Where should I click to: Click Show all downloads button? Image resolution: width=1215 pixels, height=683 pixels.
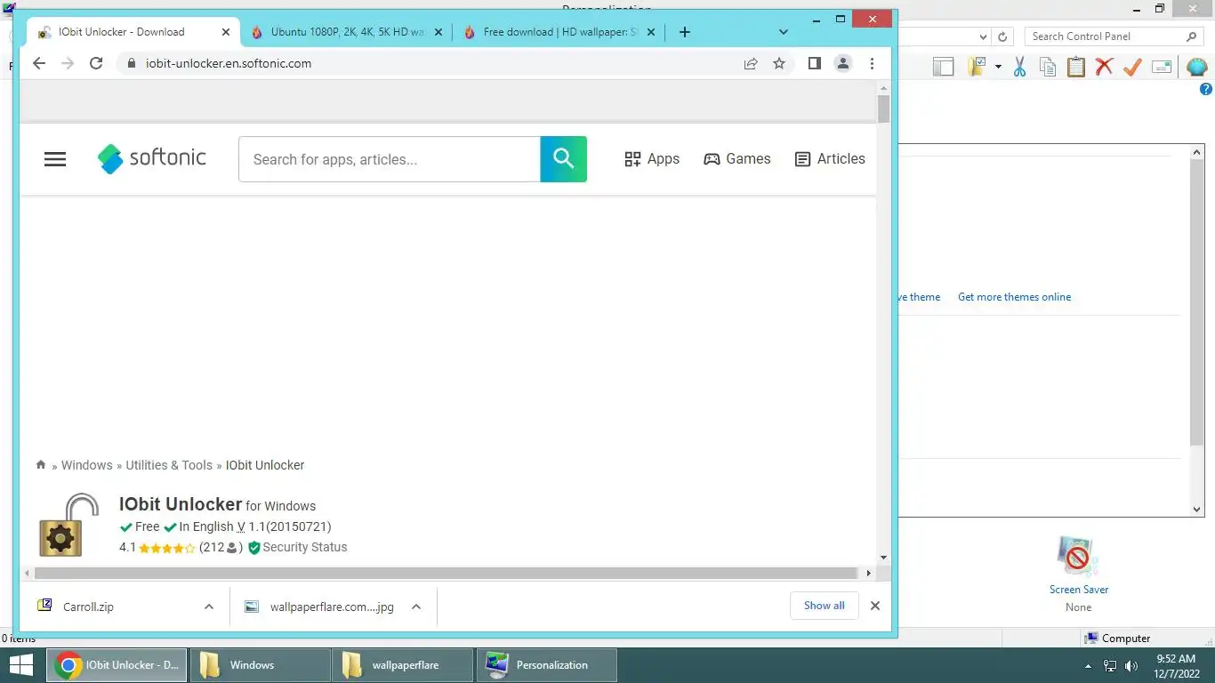(825, 606)
